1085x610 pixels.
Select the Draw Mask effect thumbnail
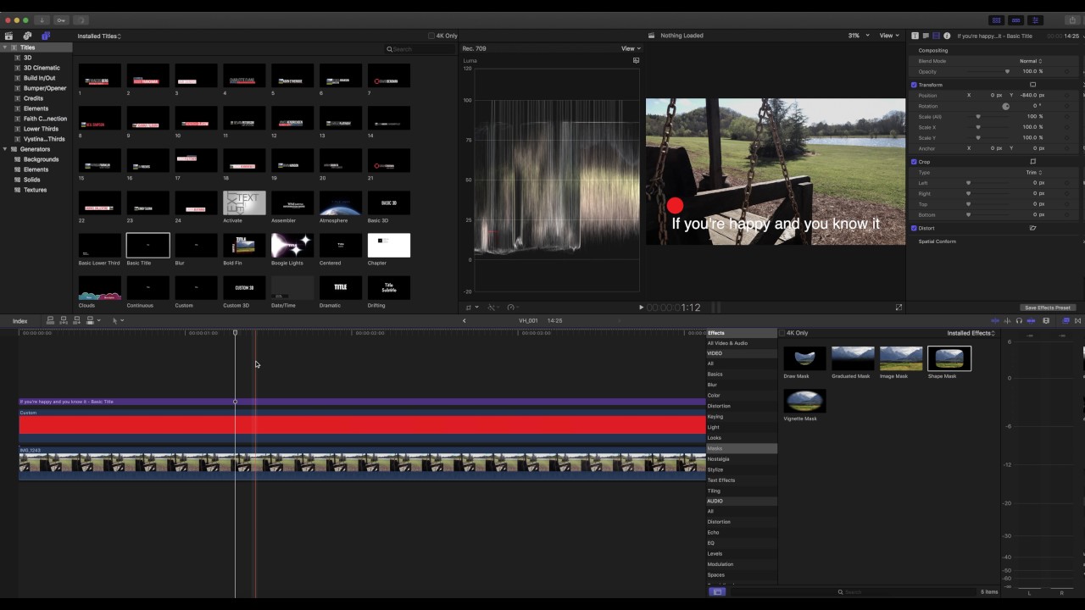[804, 358]
